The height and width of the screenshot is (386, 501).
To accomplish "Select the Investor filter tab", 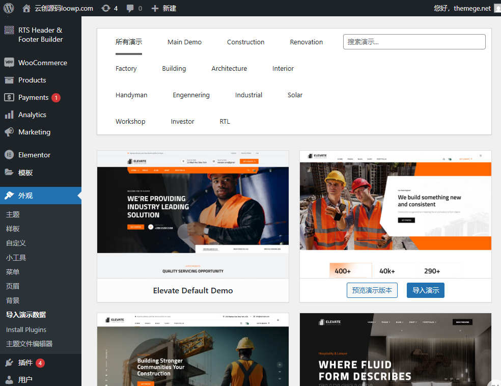I will pyautogui.click(x=182, y=121).
